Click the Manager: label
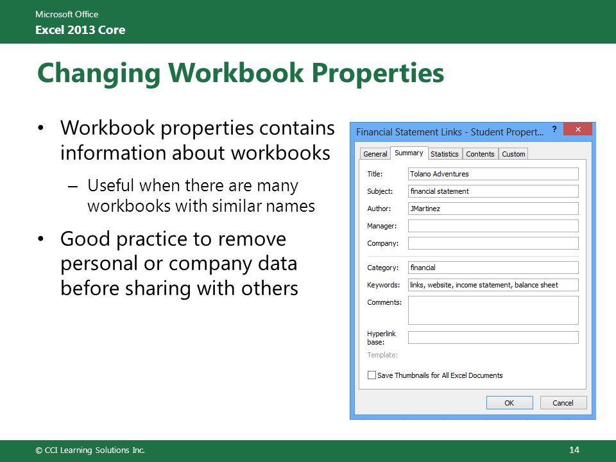This screenshot has height=462, width=616. click(382, 226)
